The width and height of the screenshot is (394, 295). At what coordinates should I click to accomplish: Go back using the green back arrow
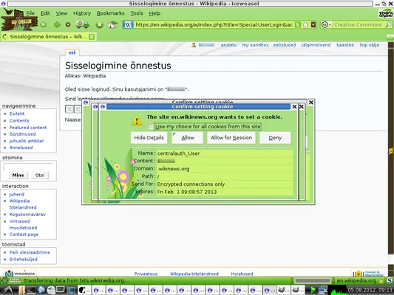44,24
